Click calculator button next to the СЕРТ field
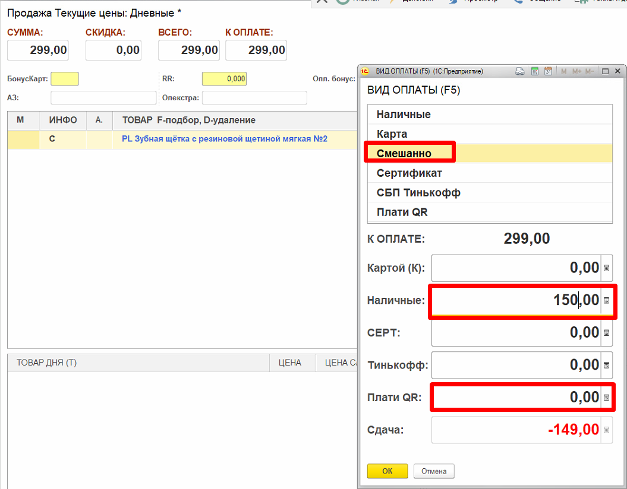Image resolution: width=627 pixels, height=489 pixels. pyautogui.click(x=606, y=333)
